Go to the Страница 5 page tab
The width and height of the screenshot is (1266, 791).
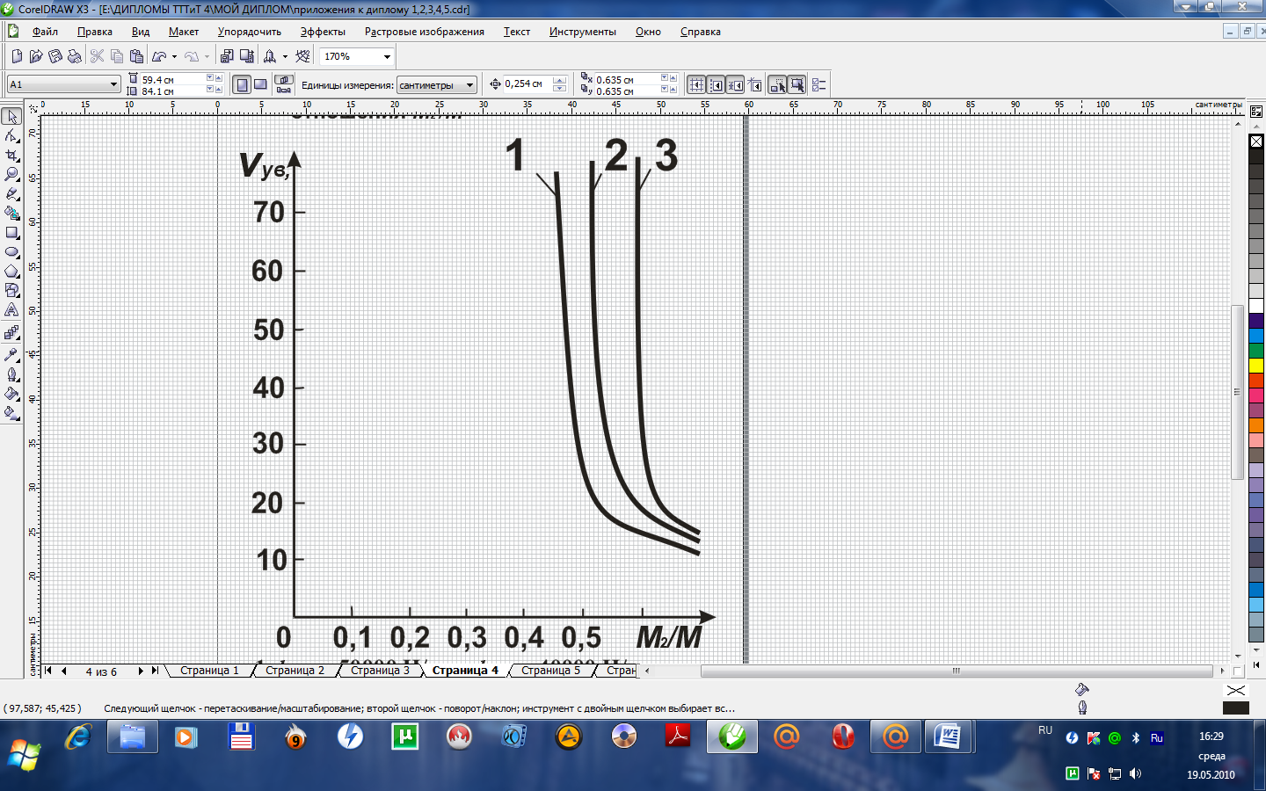pyautogui.click(x=550, y=671)
